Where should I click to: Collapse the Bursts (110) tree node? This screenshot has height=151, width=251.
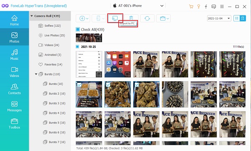click(x=36, y=74)
